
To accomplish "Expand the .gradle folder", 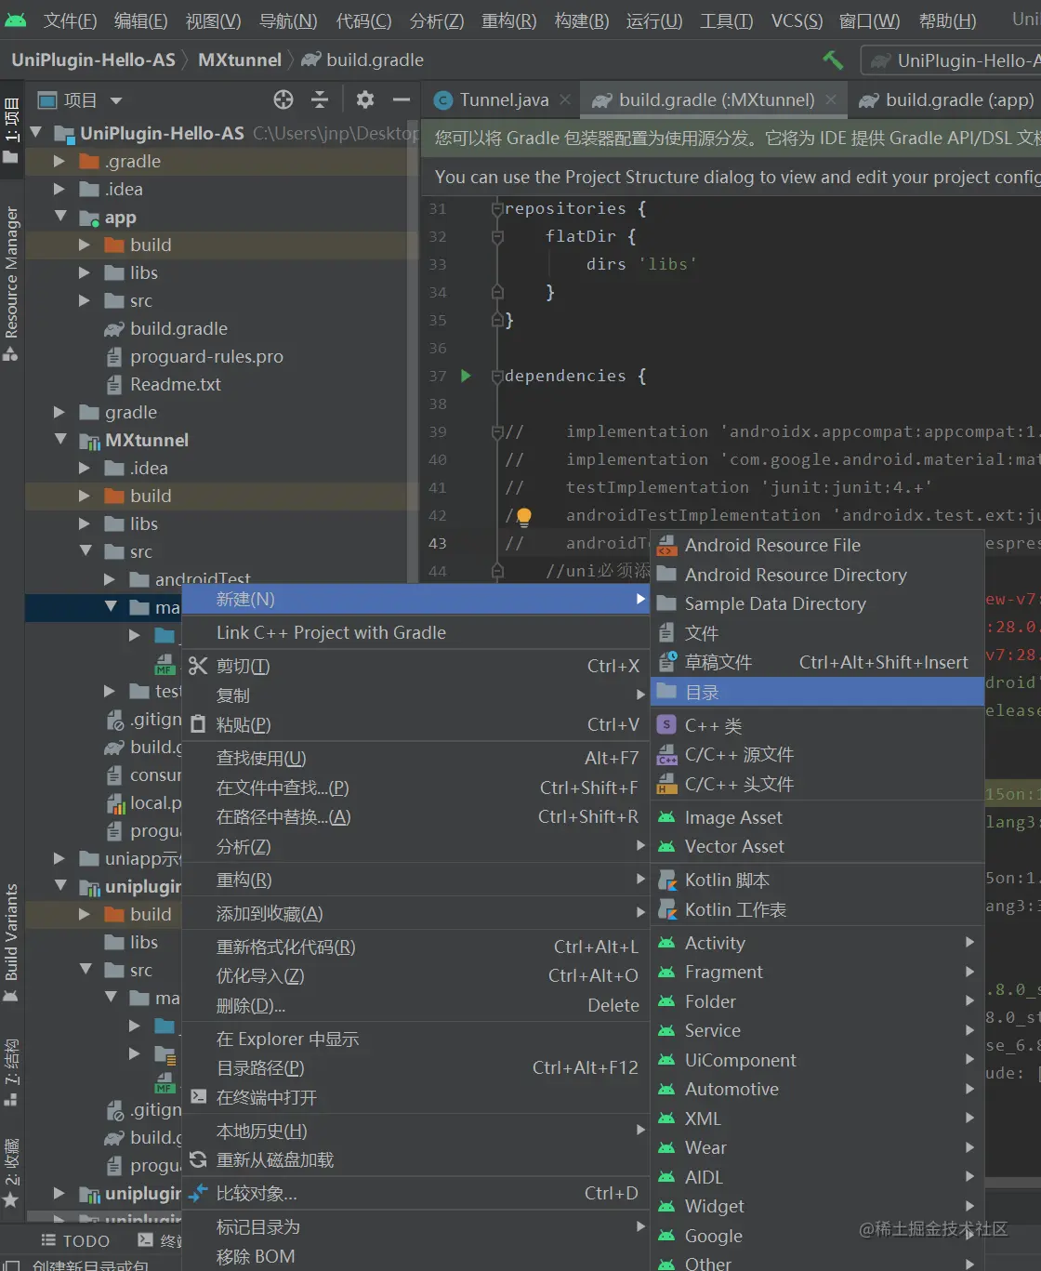I will click(x=59, y=161).
